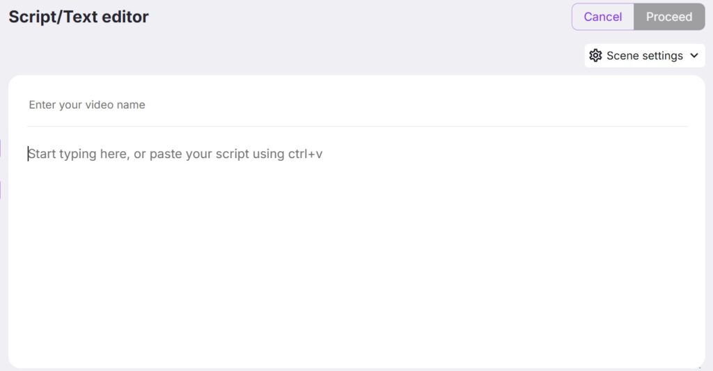
Task: Focus the 'Enter your video name' field
Action: coord(357,105)
